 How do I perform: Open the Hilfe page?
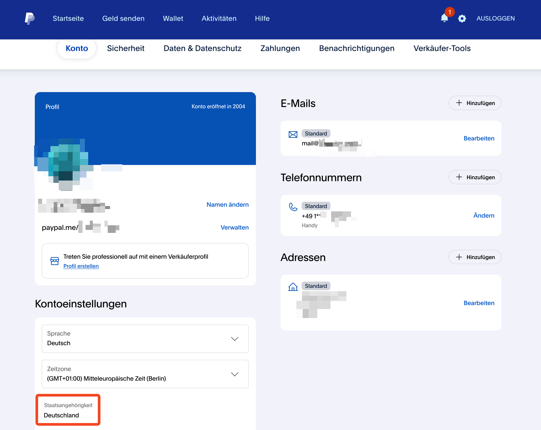pyautogui.click(x=262, y=19)
